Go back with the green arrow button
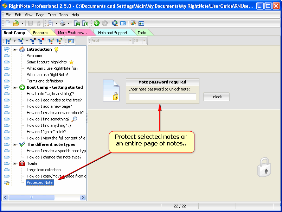Viewport: 282px width, 212px height. 97,23
